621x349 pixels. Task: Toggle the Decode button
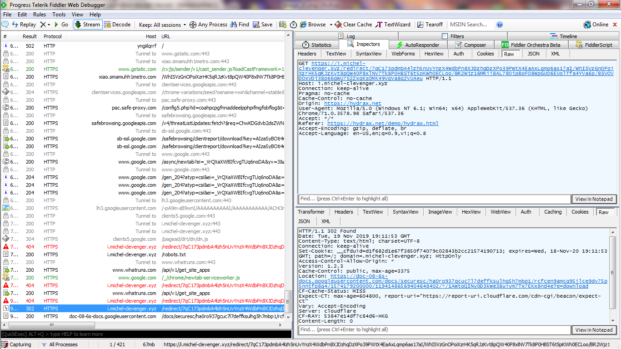[x=117, y=25]
